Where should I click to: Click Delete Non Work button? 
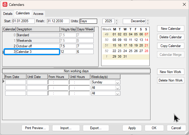[171, 80]
